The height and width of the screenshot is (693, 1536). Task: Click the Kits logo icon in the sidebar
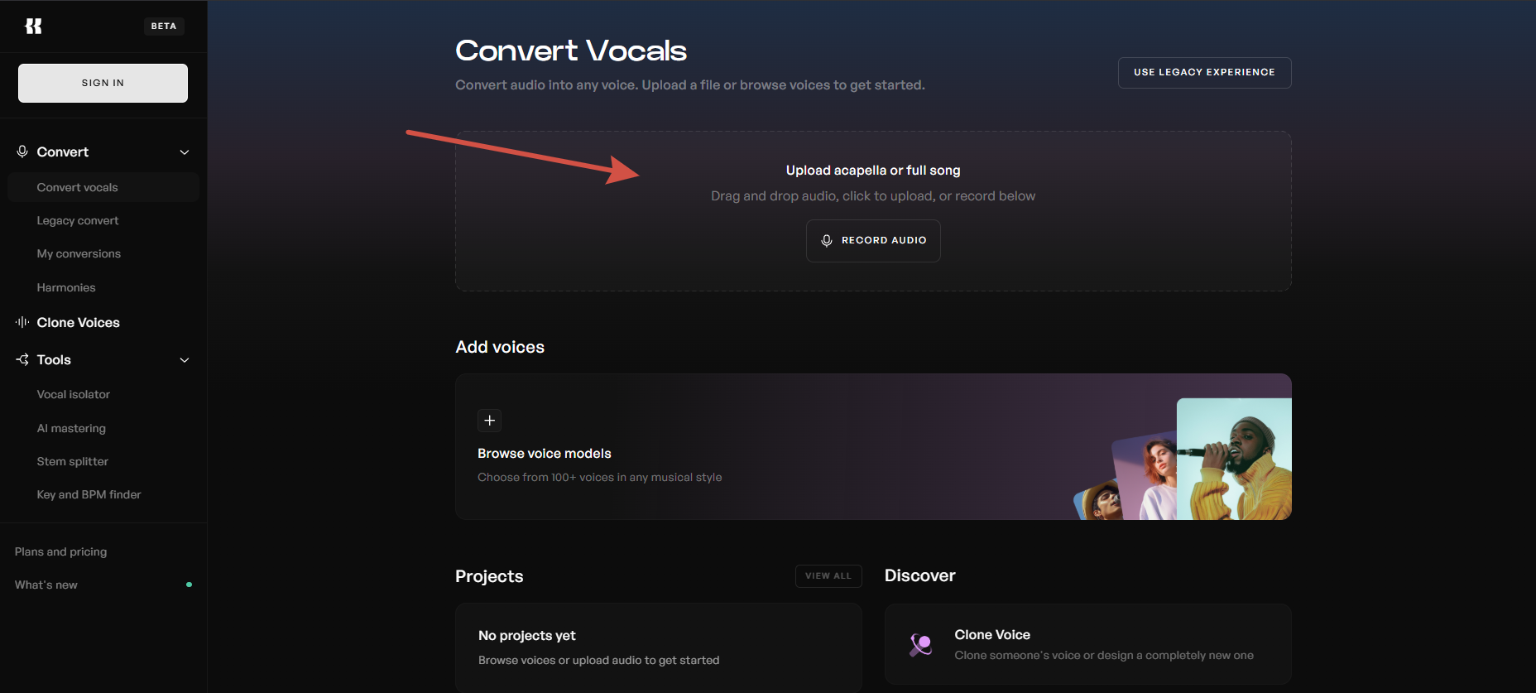click(33, 26)
